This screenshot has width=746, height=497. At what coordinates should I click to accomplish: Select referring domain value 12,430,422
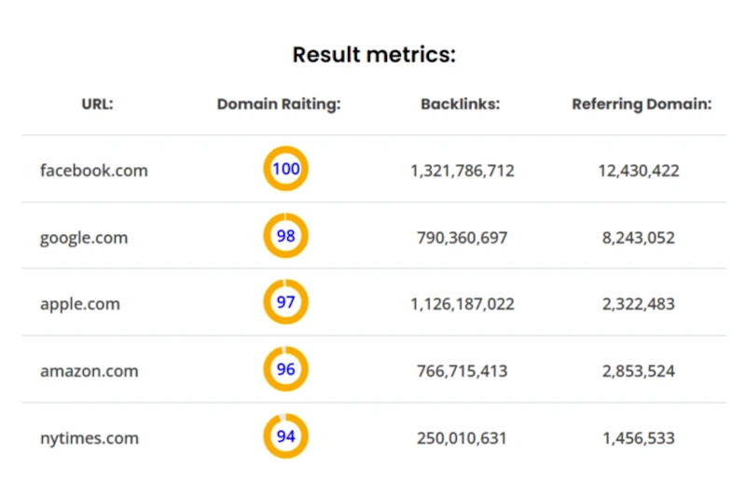(639, 171)
